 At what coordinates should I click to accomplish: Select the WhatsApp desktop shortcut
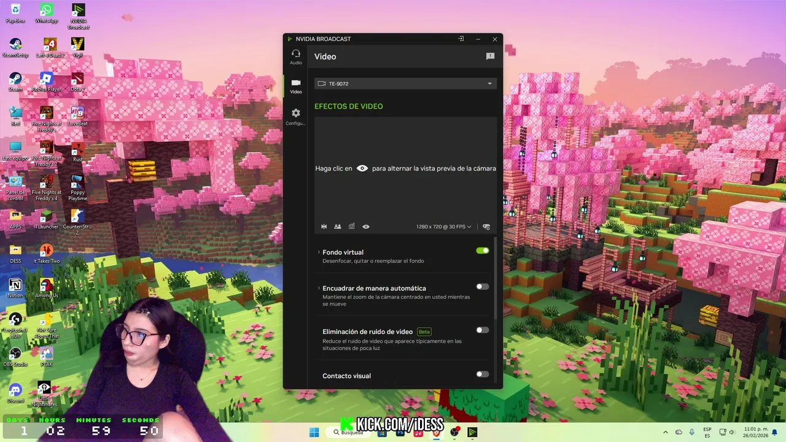click(47, 14)
